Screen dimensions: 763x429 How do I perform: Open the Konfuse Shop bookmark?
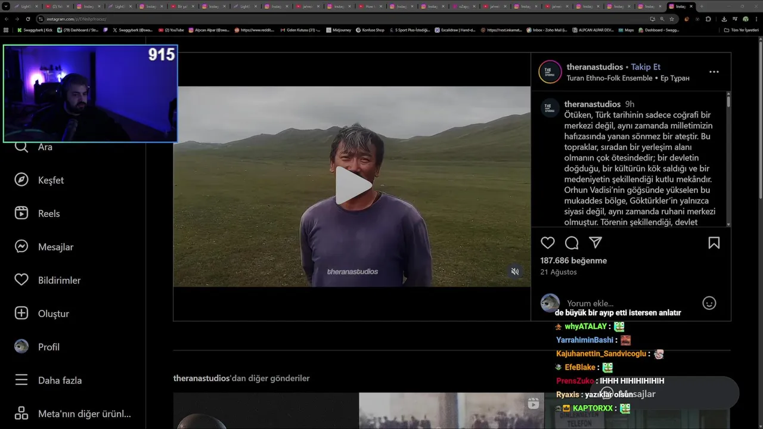click(370, 30)
